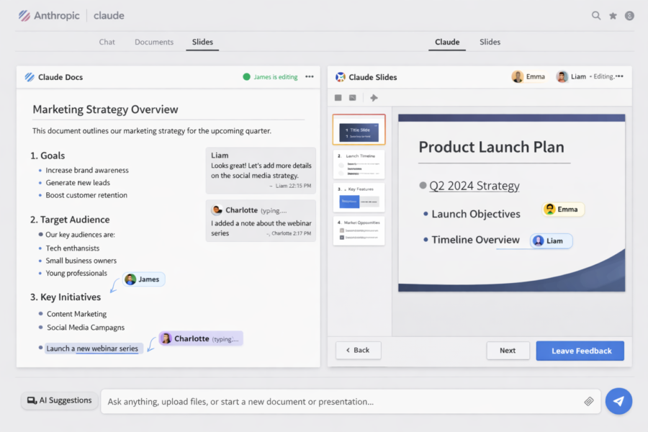The image size is (648, 432).
Task: Select the Title Slide thumbnail
Action: pyautogui.click(x=359, y=130)
